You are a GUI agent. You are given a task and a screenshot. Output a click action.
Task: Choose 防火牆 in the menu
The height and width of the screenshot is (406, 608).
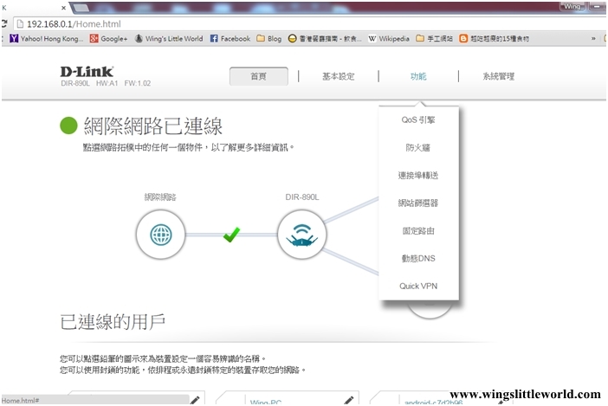click(x=418, y=148)
